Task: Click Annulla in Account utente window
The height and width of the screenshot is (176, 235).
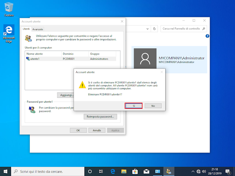Action: pos(97,131)
